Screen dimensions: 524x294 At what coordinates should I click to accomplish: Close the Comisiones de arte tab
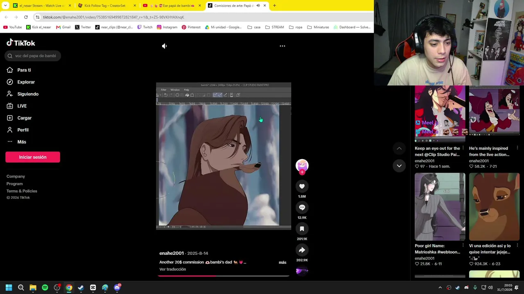pos(265,6)
